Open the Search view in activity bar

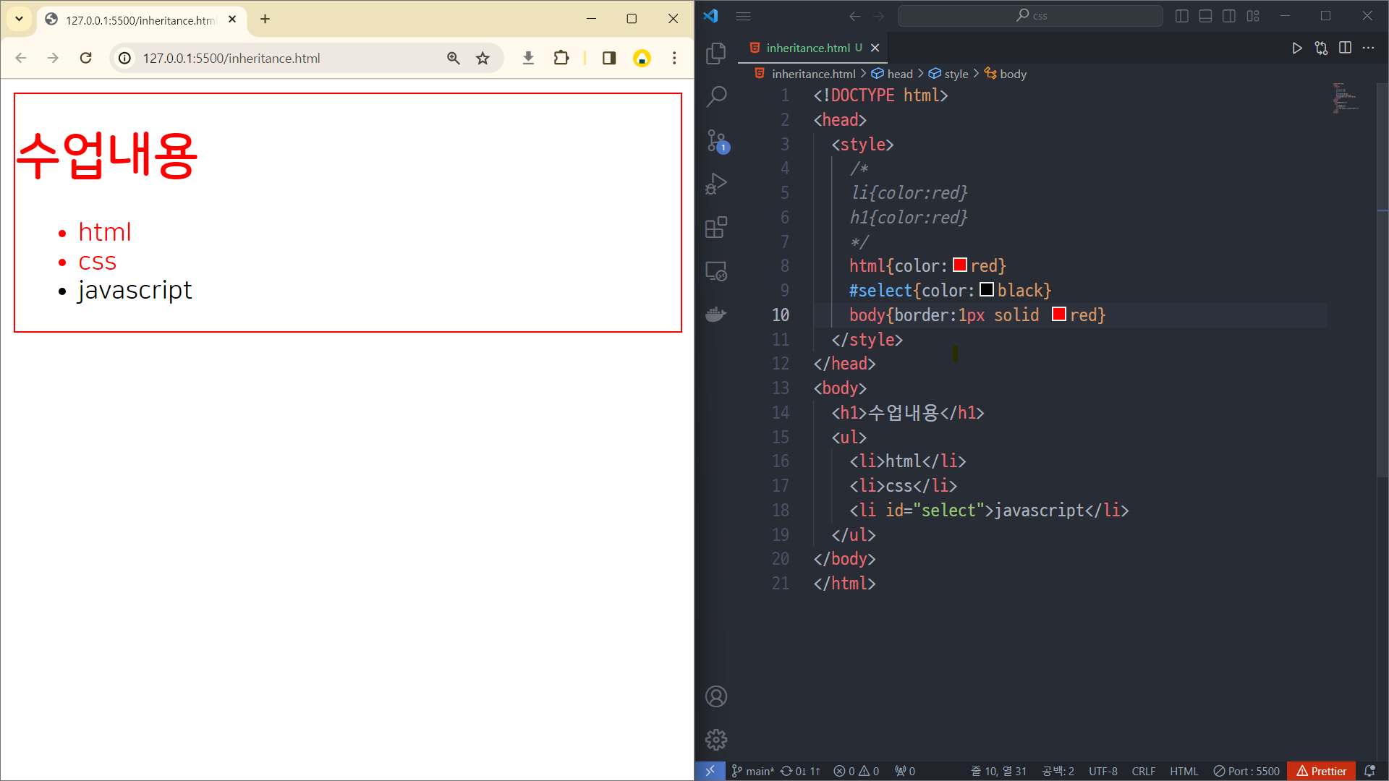[x=715, y=96]
